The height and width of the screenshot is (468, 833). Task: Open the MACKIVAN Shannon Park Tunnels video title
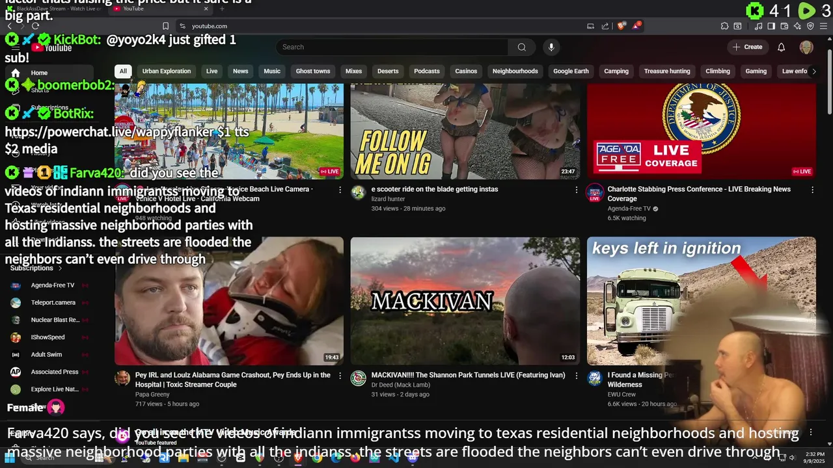tap(468, 375)
